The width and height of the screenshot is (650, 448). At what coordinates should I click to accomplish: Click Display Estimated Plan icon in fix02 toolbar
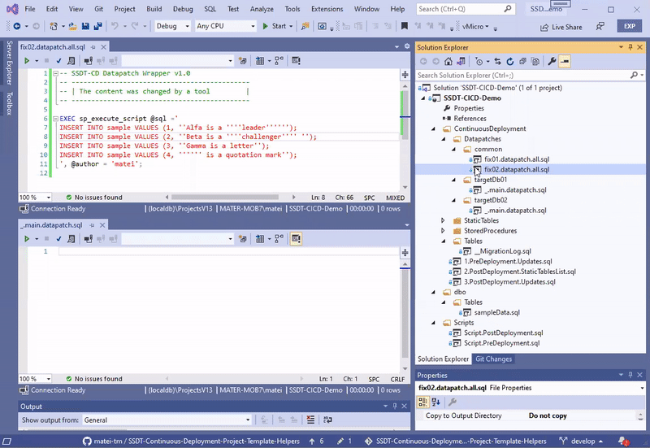71,61
